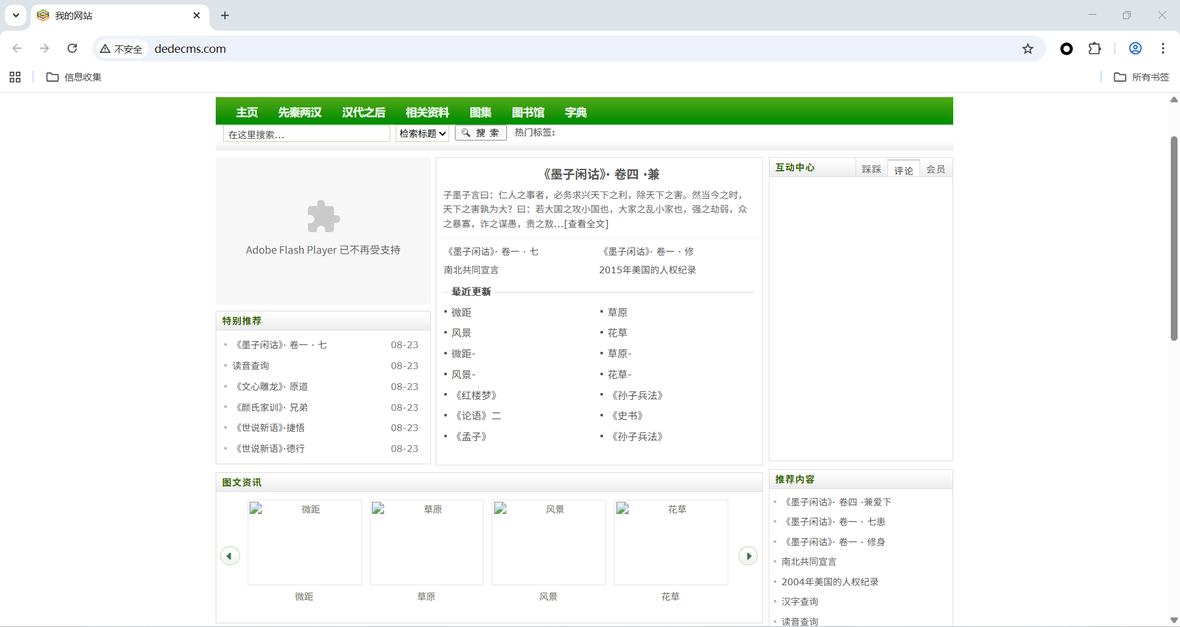
Task: Open 南北共同宣言 under the headline article
Action: [x=471, y=270]
